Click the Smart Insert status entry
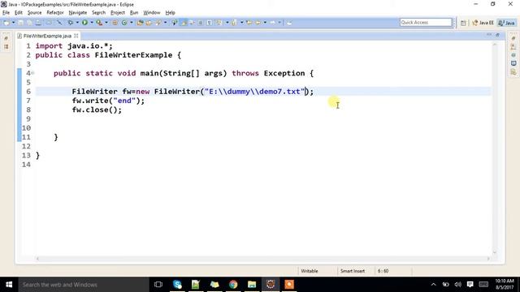 pyautogui.click(x=352, y=271)
